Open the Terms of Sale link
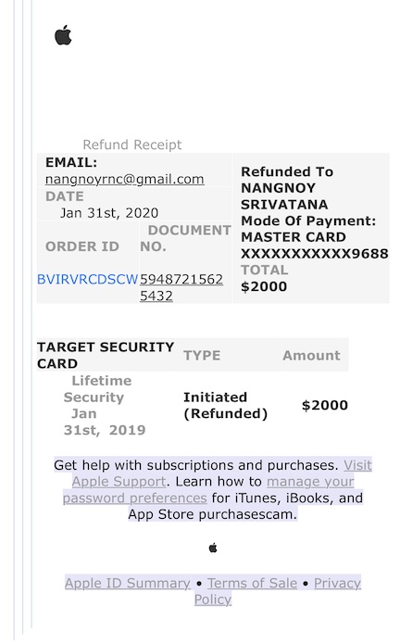Screen dimensions: 400x643 253,583
